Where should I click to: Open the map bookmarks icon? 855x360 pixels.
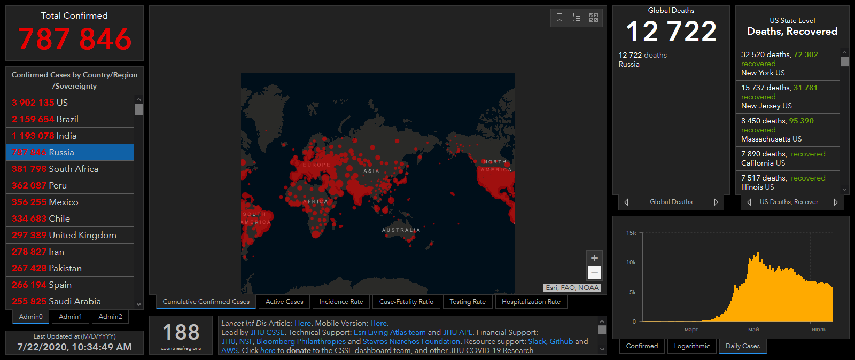(x=559, y=18)
